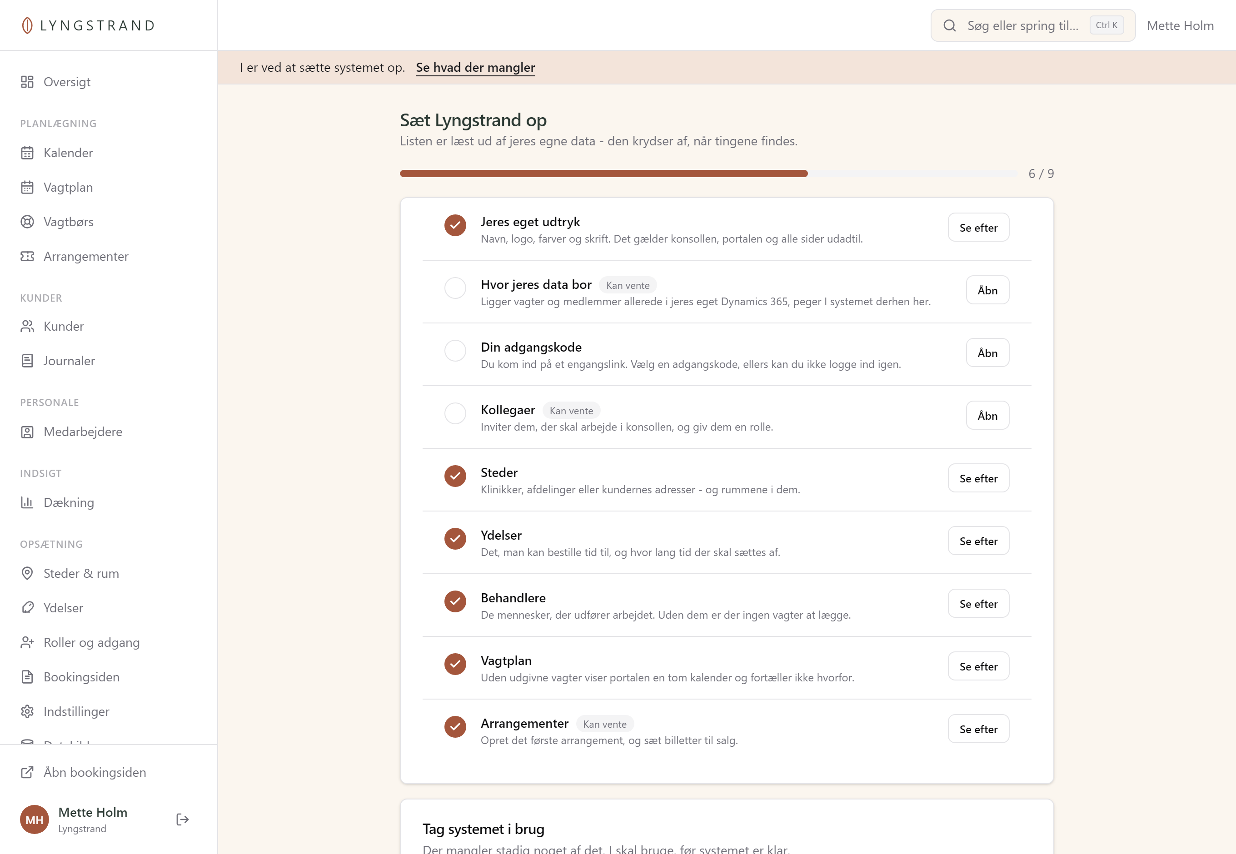Click the Åbn bookingsiden external link
Image resolution: width=1236 pixels, height=854 pixels.
[x=109, y=773]
